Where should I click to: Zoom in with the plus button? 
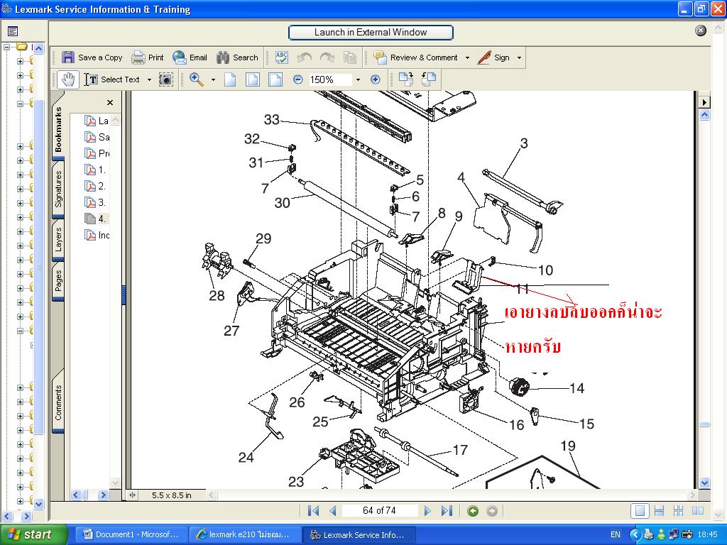tap(376, 79)
